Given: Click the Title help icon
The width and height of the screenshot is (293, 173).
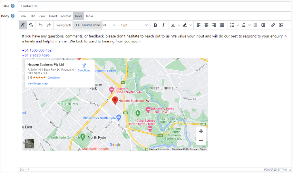Looking at the screenshot, I should [x=12, y=6].
